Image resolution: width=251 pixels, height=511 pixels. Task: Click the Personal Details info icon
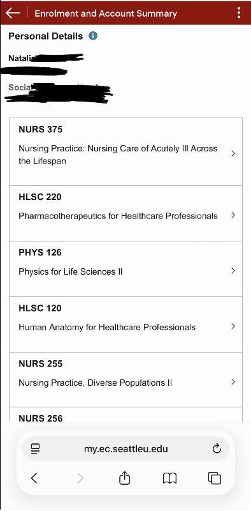click(x=93, y=36)
